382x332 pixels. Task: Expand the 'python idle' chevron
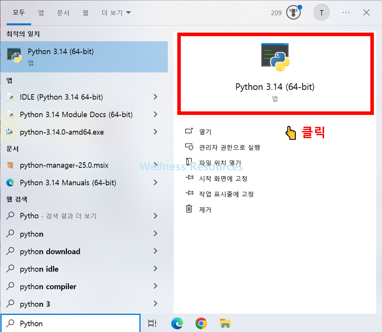(156, 269)
